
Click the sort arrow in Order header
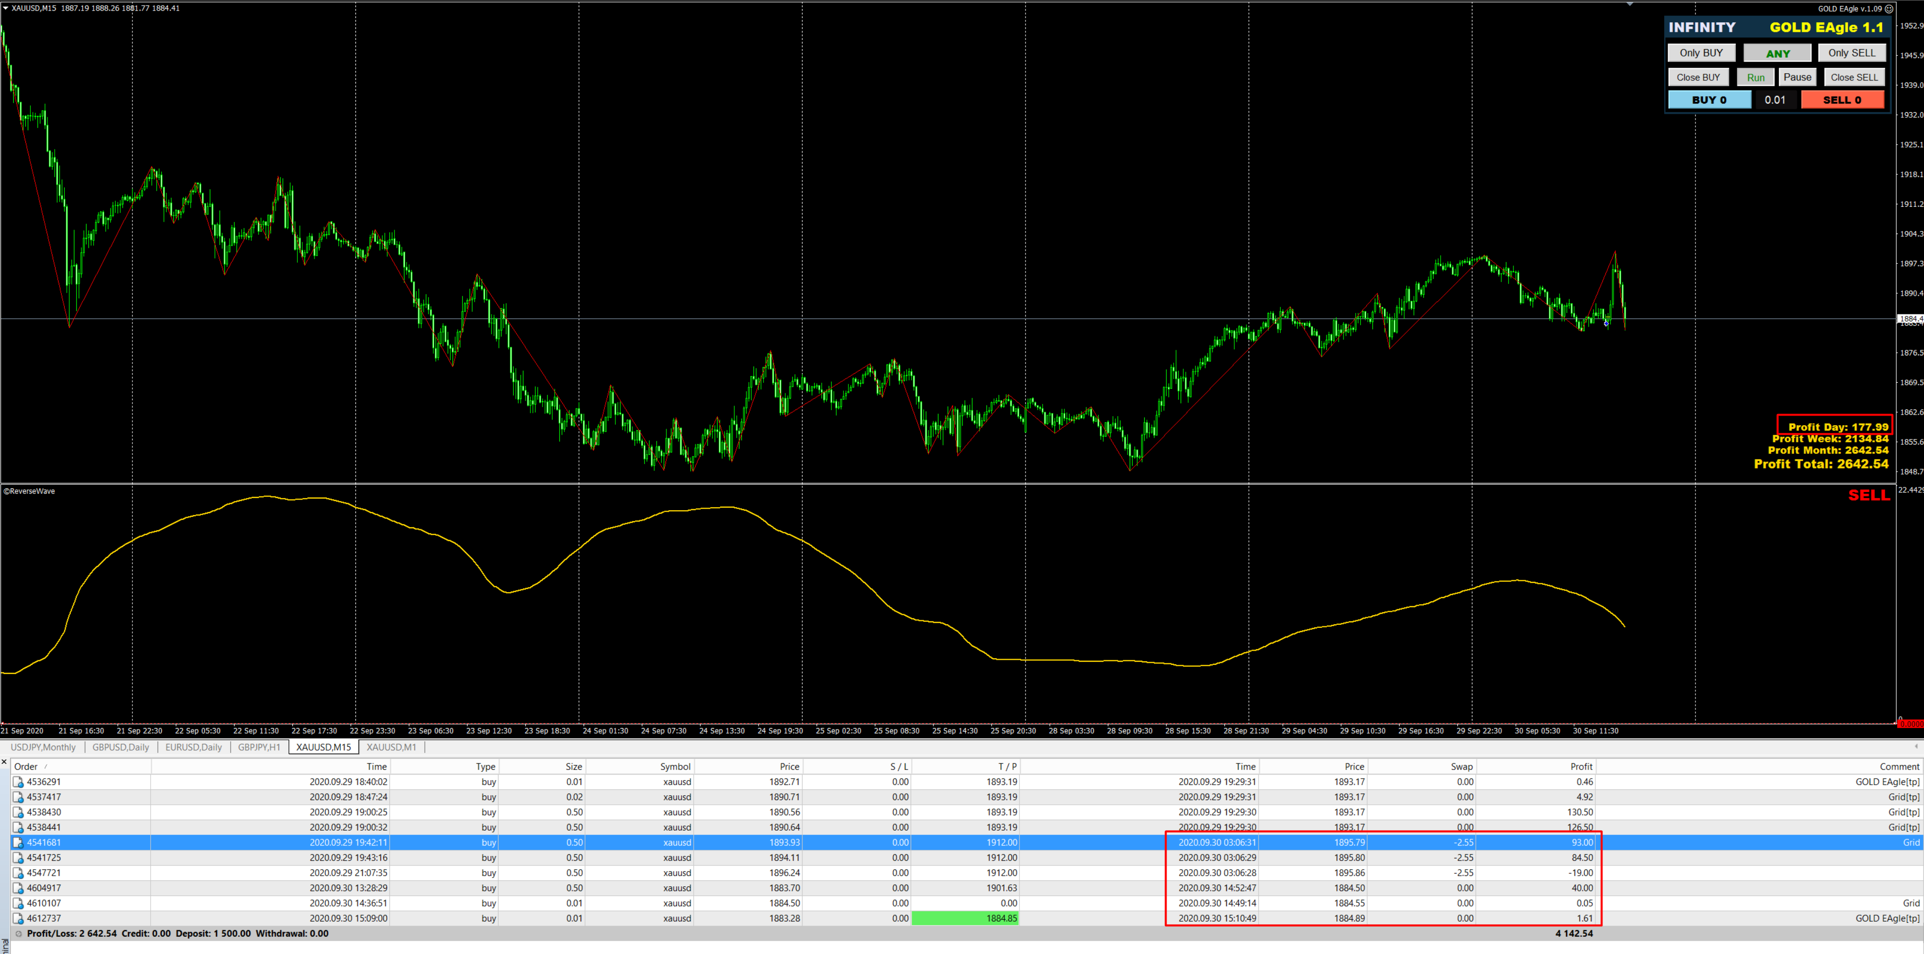pyautogui.click(x=46, y=766)
